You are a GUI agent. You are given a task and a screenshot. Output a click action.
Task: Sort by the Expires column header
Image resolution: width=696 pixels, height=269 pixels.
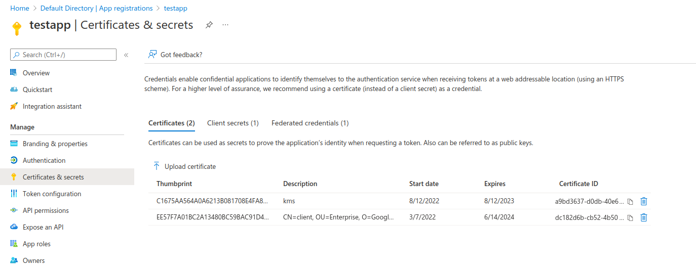[x=495, y=184]
